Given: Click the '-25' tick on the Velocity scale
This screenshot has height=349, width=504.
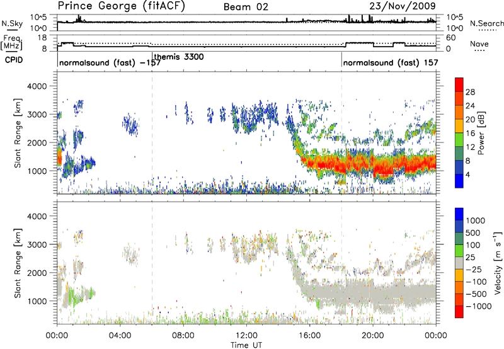Looking at the screenshot, I should (x=474, y=269).
